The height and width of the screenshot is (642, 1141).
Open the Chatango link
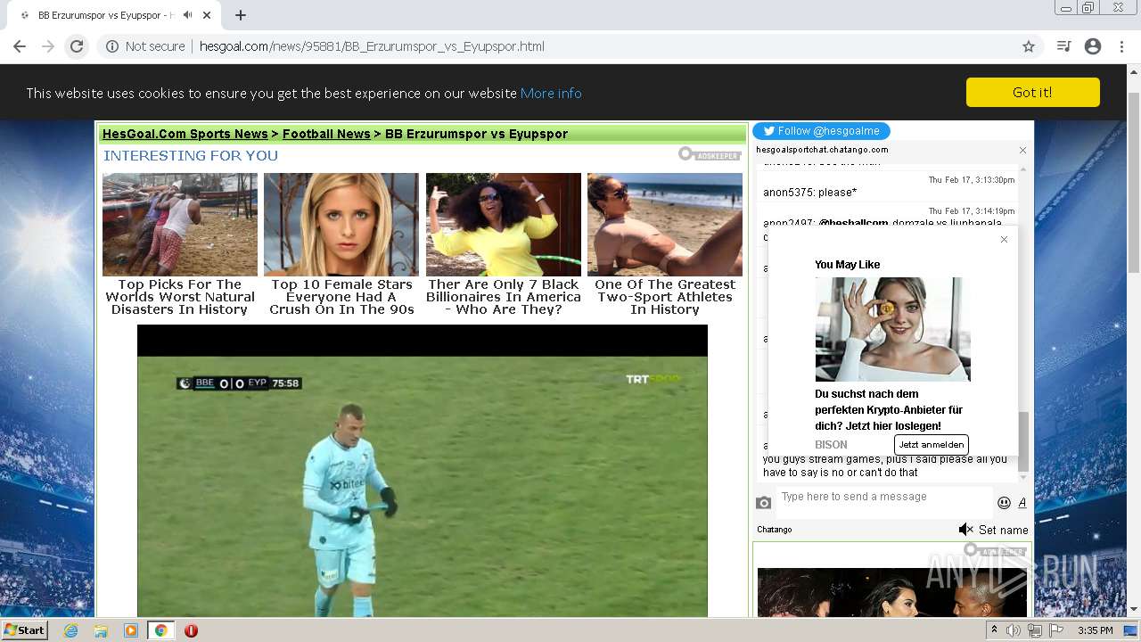(775, 530)
